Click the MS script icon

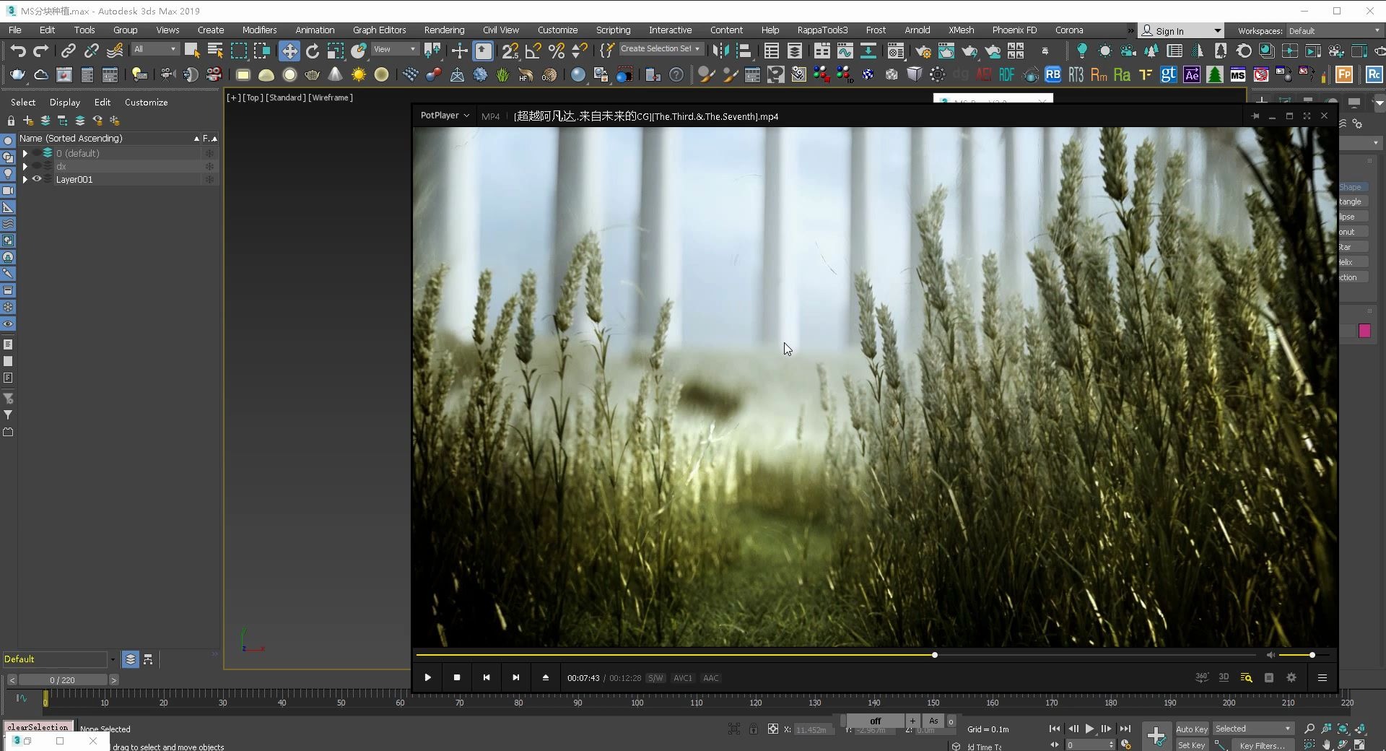[1238, 74]
